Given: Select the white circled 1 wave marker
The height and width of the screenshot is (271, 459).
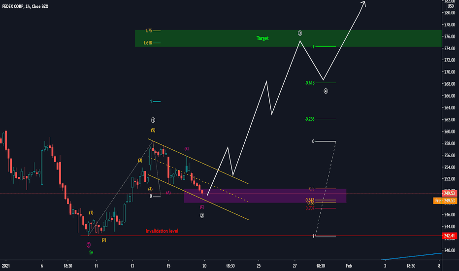Looking at the screenshot, I should pyautogui.click(x=153, y=120).
